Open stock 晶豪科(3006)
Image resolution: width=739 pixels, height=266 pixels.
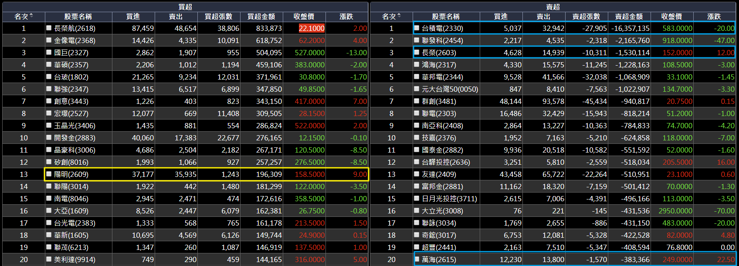click(x=75, y=150)
